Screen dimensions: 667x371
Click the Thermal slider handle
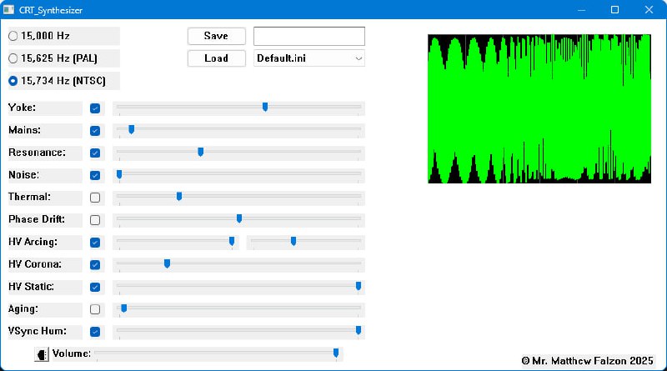coord(179,196)
